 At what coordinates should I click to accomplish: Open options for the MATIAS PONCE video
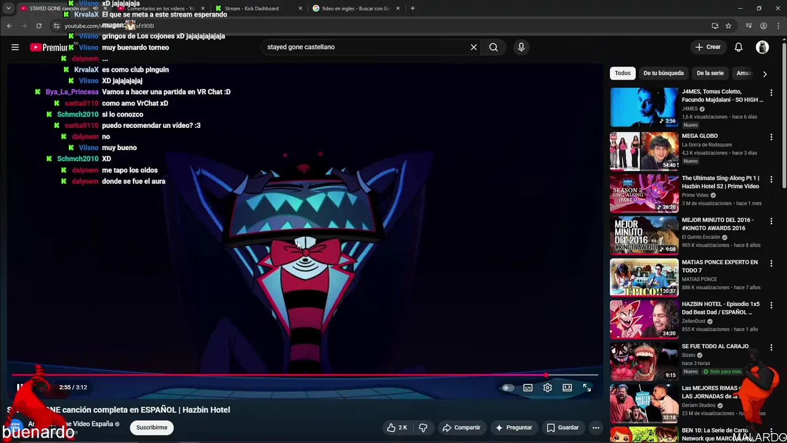771,263
